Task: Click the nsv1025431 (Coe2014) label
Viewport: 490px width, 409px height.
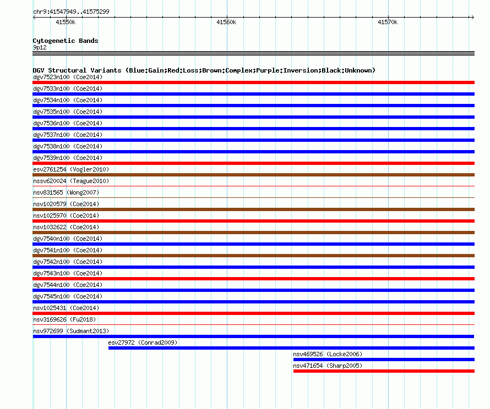Action: (66, 308)
